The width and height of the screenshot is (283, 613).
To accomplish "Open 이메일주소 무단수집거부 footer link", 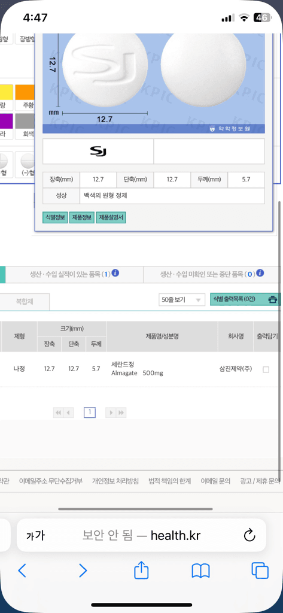I will coord(51,481).
